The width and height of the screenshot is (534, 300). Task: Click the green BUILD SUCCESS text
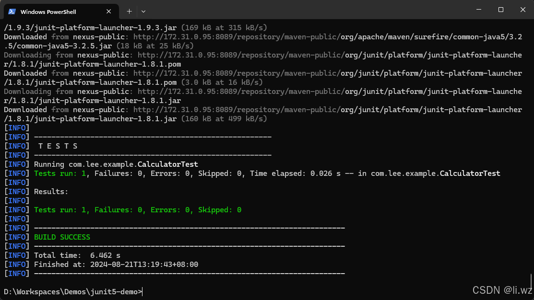(62, 237)
